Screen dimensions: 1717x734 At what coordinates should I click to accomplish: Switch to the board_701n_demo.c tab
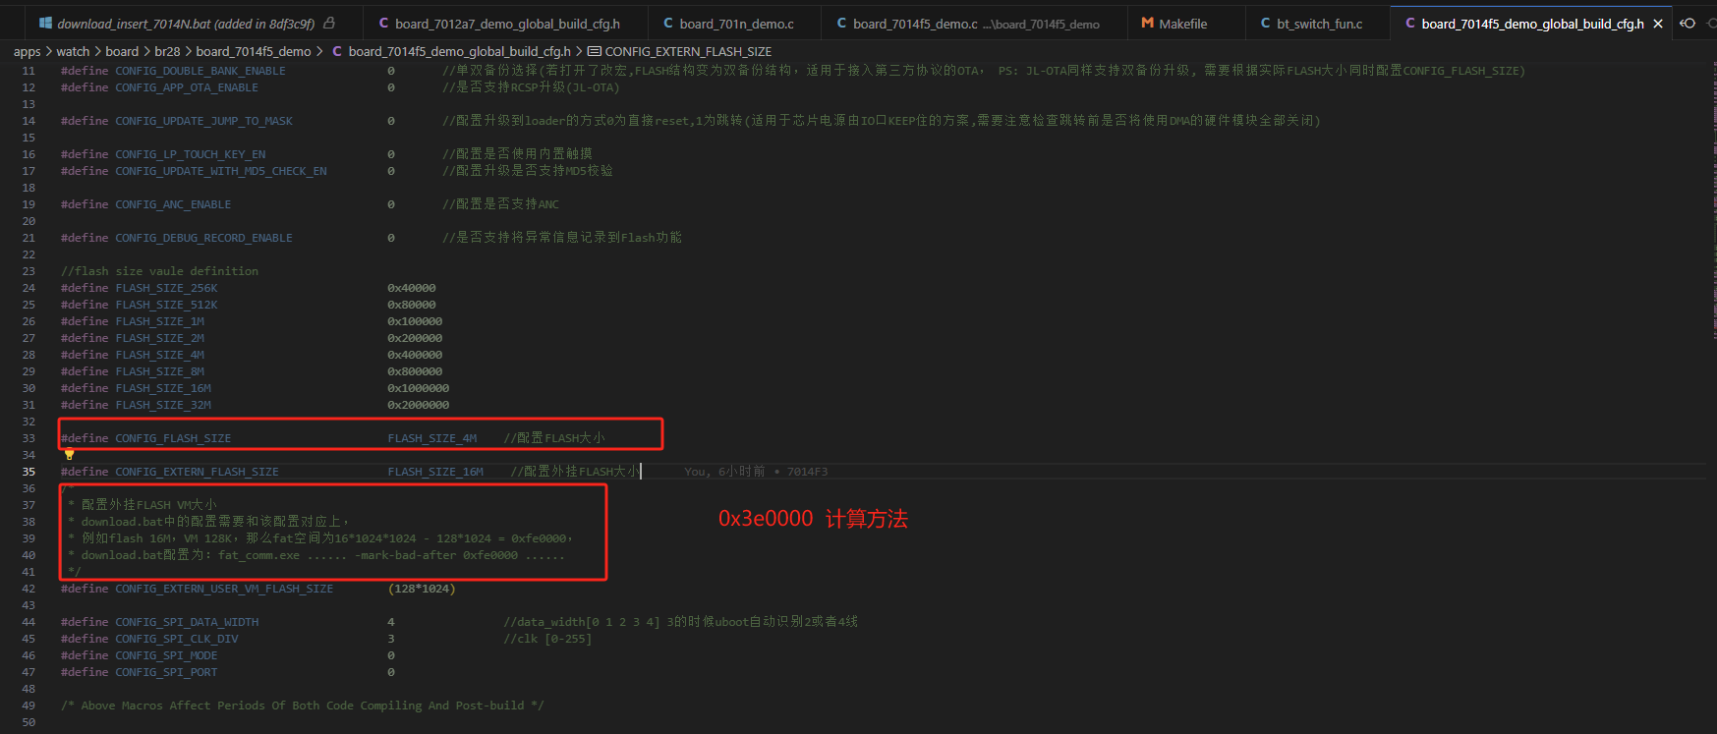pos(736,24)
